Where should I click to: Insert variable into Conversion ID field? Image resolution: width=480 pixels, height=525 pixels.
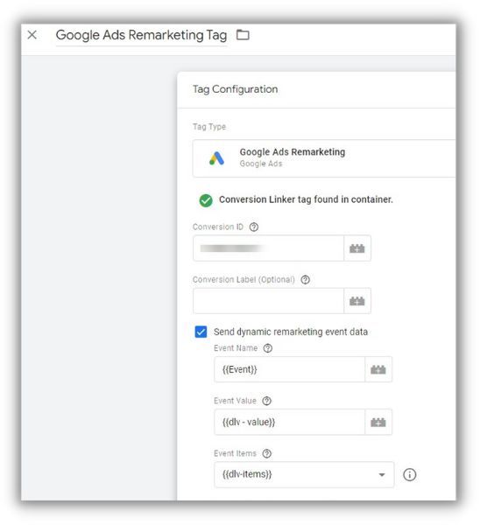click(x=357, y=248)
